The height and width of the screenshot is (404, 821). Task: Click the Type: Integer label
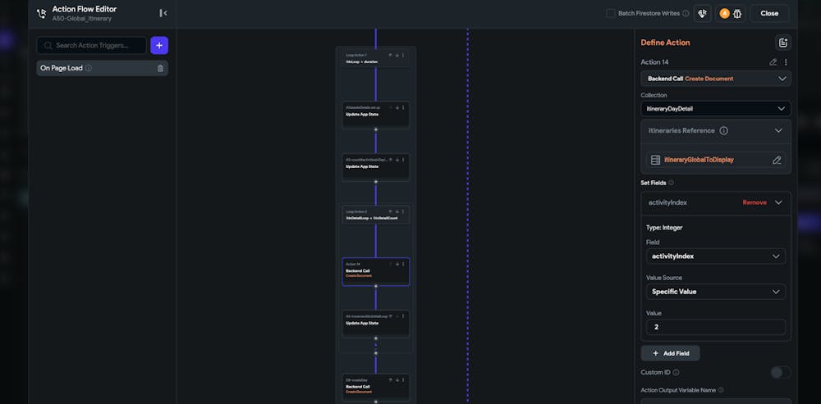tap(664, 228)
